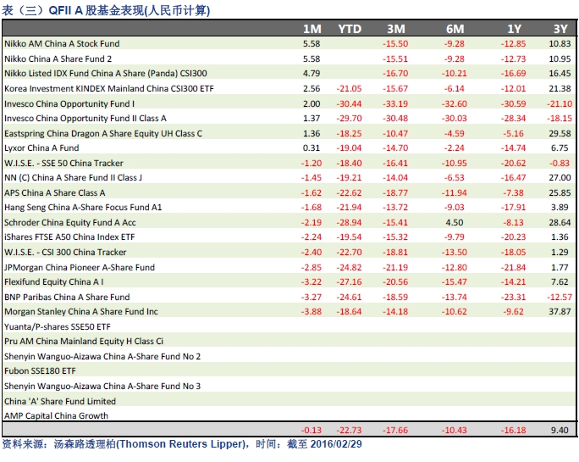The width and height of the screenshot is (579, 462).
Task: Click Korea Investment KINDEX Mainland China CSI300 ETF
Action: 109,89
